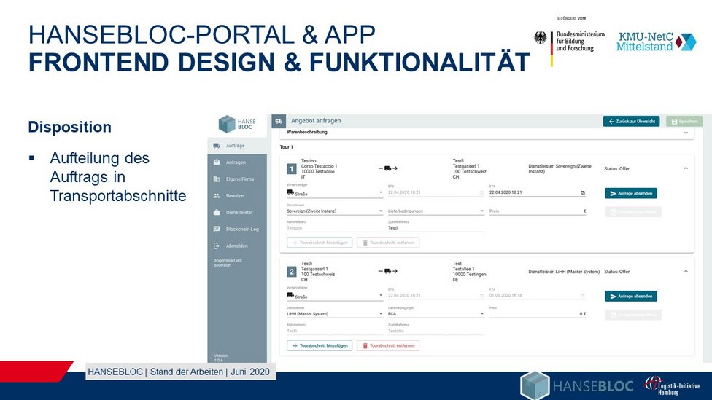Click Zustellreferenz field containing Testotto

[436, 331]
